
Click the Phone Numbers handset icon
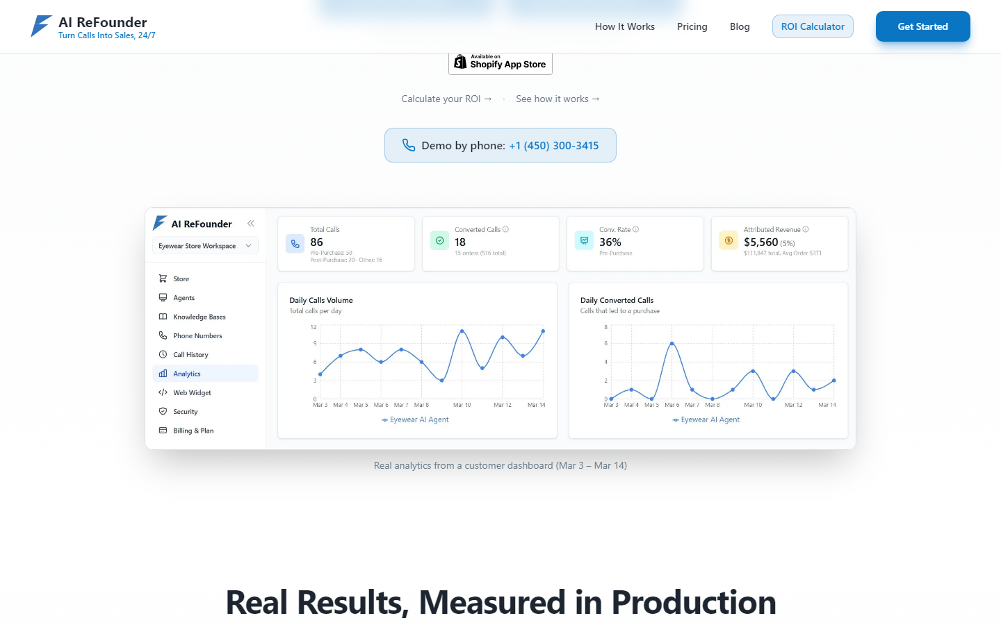163,335
